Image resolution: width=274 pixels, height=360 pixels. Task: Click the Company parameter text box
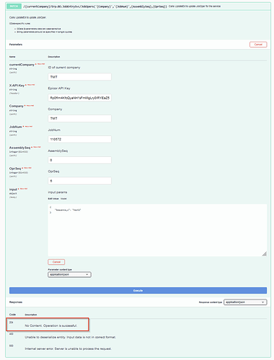point(79,118)
